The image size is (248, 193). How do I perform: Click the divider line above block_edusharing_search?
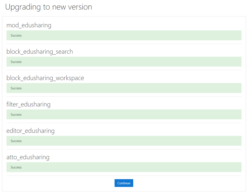pos(124,44)
